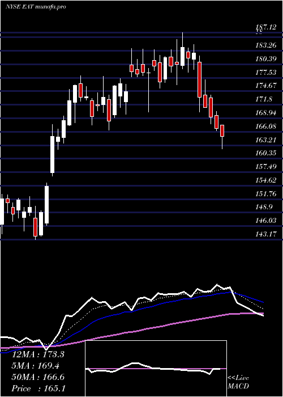Select the 163.21 price axis label

coord(266,140)
